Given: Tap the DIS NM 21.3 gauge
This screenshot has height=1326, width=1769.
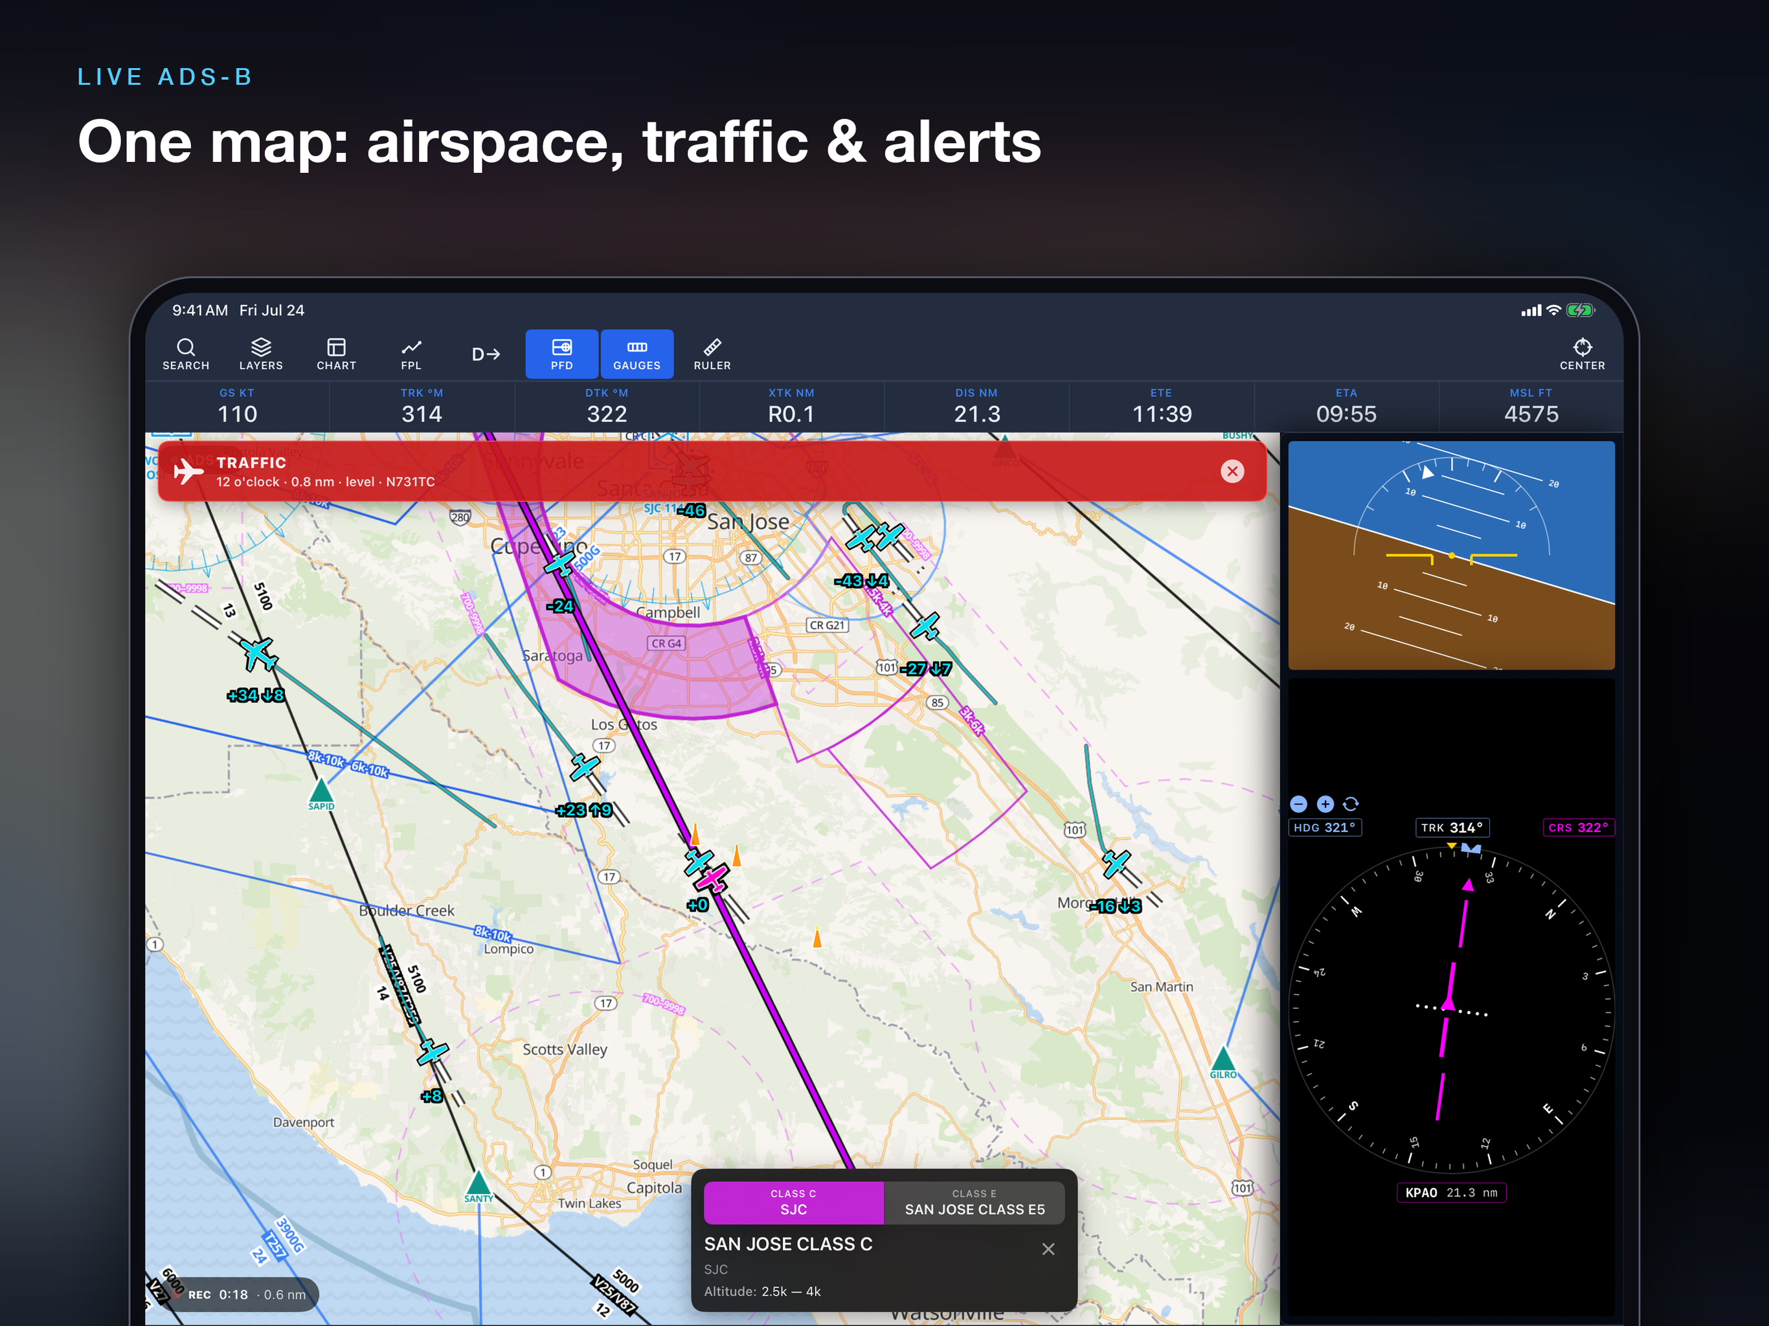Looking at the screenshot, I should (x=976, y=406).
